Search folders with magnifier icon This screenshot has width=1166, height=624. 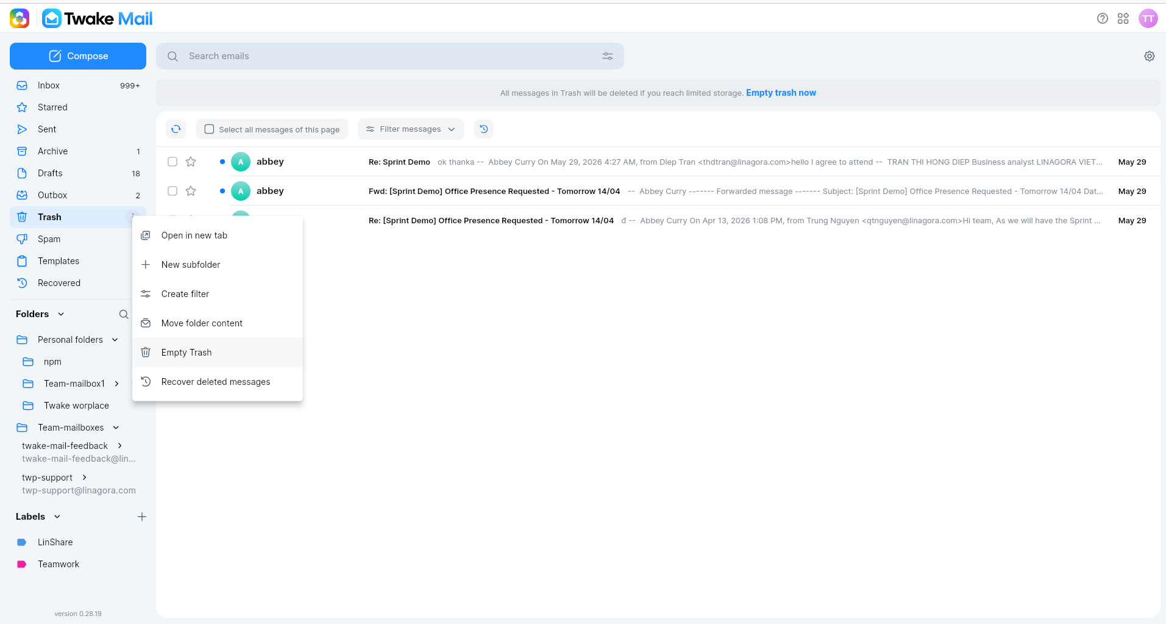(124, 314)
